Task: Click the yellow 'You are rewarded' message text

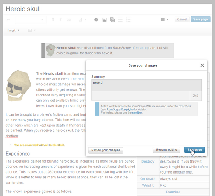Action: 39,145
